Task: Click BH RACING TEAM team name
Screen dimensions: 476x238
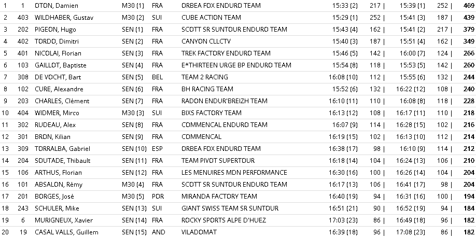Action: click(x=207, y=89)
